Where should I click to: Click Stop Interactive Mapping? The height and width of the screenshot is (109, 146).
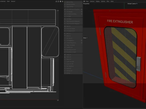point(73,24)
